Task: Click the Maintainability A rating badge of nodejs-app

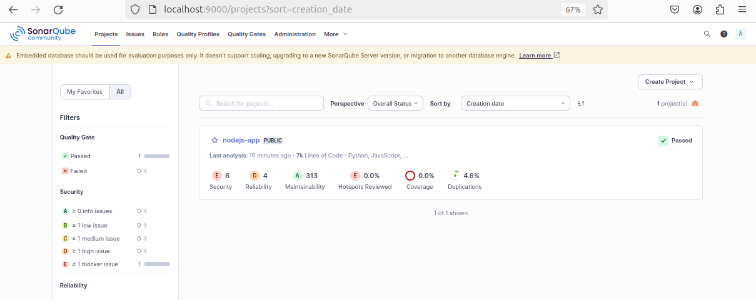Action: pos(298,176)
